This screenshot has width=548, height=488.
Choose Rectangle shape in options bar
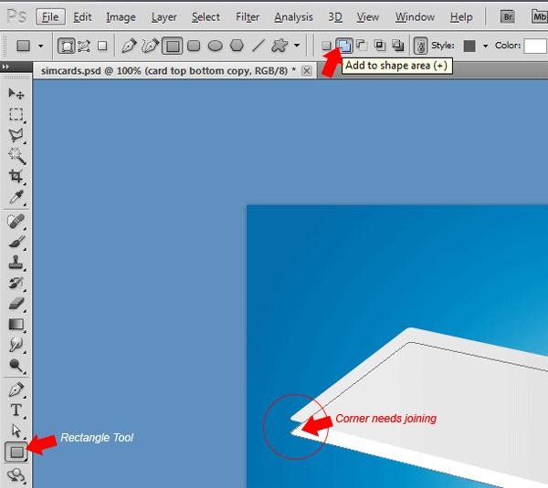click(x=173, y=46)
